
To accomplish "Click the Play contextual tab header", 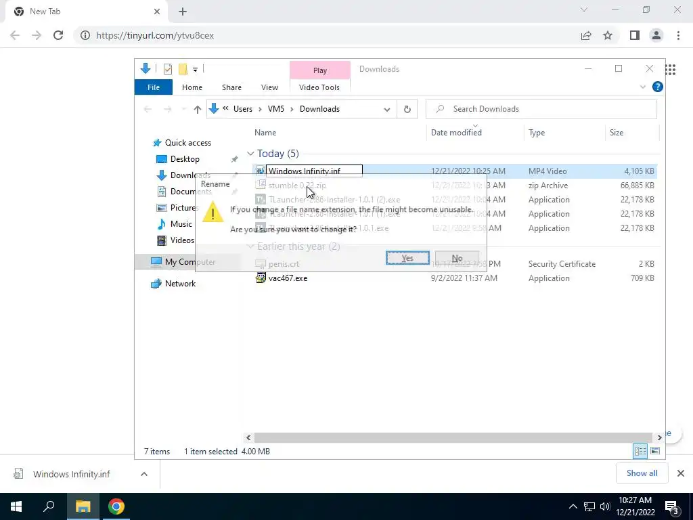I will pyautogui.click(x=320, y=70).
